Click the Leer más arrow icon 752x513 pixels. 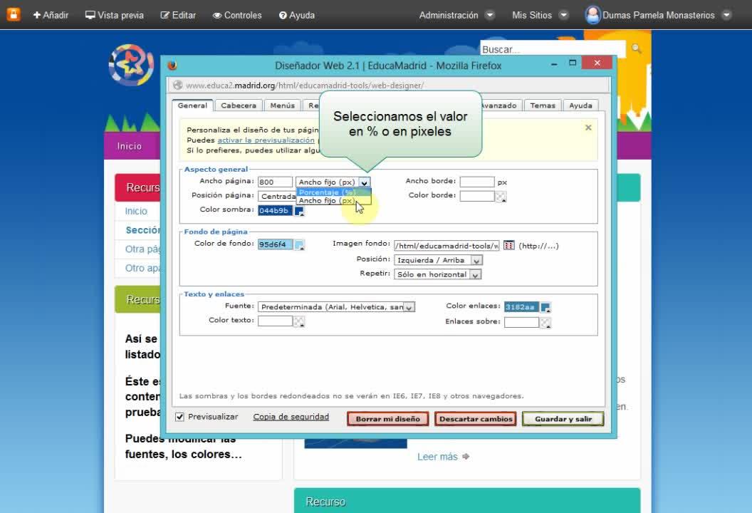coord(466,457)
